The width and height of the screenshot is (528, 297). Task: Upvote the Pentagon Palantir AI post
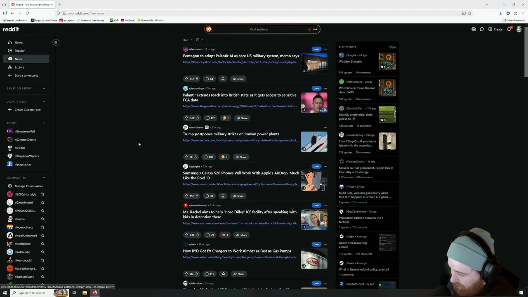(x=186, y=79)
